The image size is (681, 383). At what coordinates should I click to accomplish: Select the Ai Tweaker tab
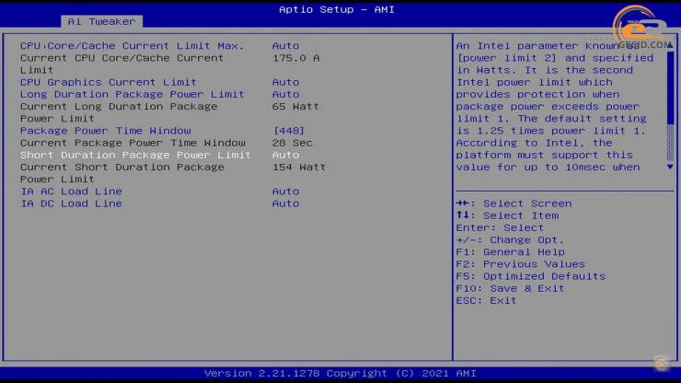(x=101, y=21)
